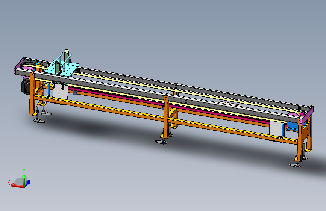Select the white cover panel near the left legs

pyautogui.click(x=61, y=92)
